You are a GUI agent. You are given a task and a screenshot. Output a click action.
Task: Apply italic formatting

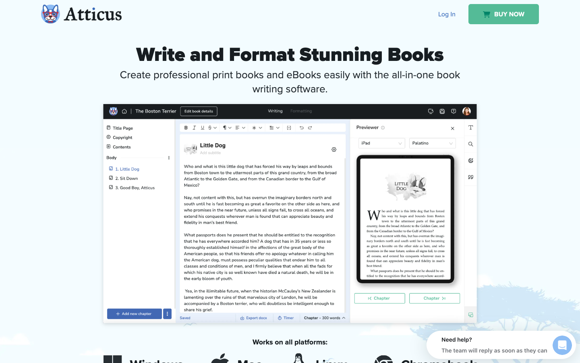click(194, 127)
